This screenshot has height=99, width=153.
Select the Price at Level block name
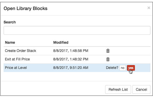tap(16, 68)
